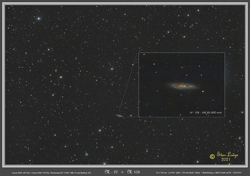Click the top border of the inset frame
This screenshot has height=176, width=250.
click(x=181, y=53)
